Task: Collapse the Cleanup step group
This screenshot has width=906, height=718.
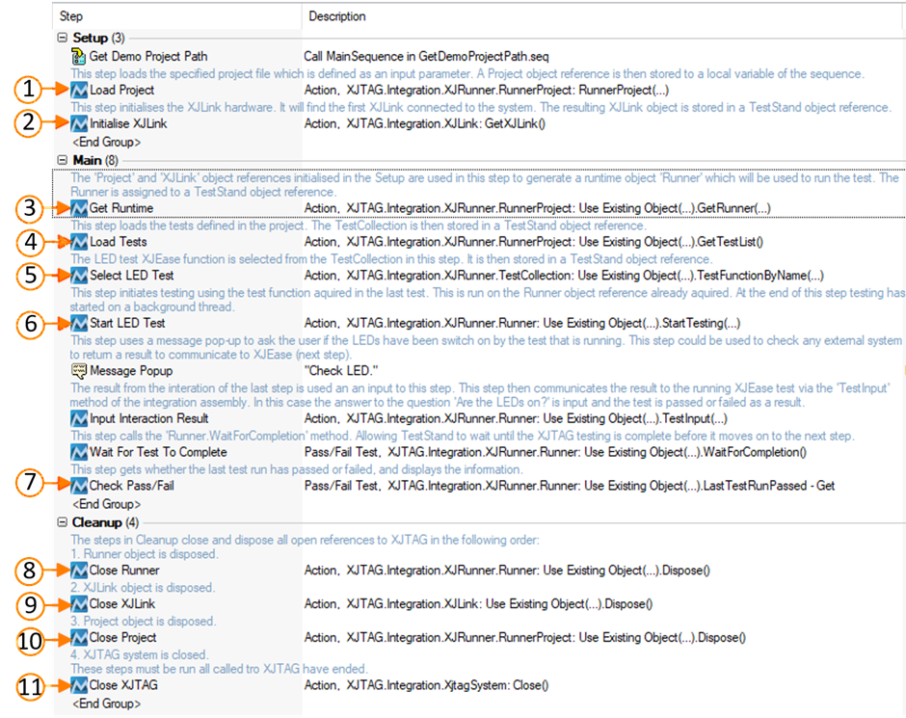Action: point(63,522)
